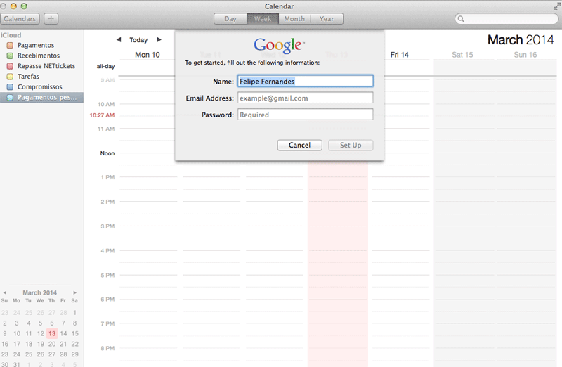
Task: Select the Tarefas calendar name
Action: pyautogui.click(x=28, y=77)
